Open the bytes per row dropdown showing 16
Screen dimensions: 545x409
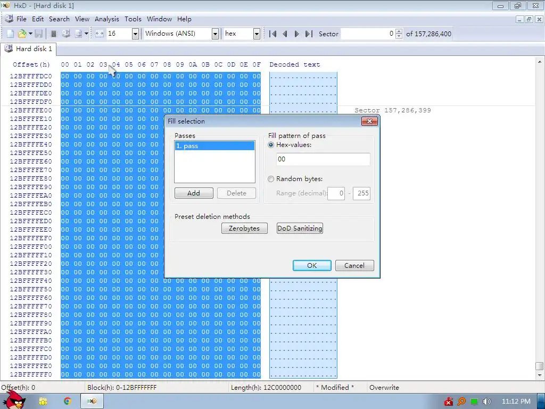[135, 34]
